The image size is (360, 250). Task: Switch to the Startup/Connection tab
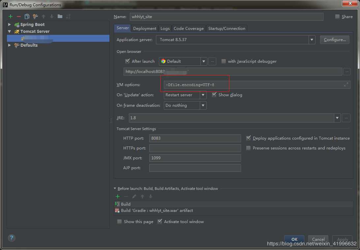pyautogui.click(x=226, y=28)
